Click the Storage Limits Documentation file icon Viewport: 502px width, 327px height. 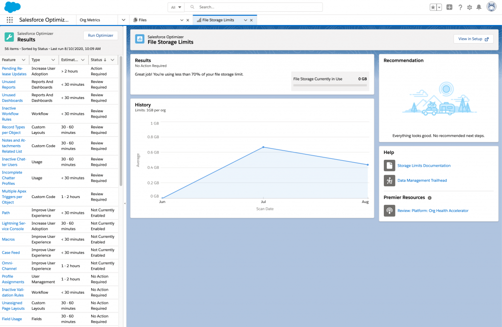click(389, 166)
